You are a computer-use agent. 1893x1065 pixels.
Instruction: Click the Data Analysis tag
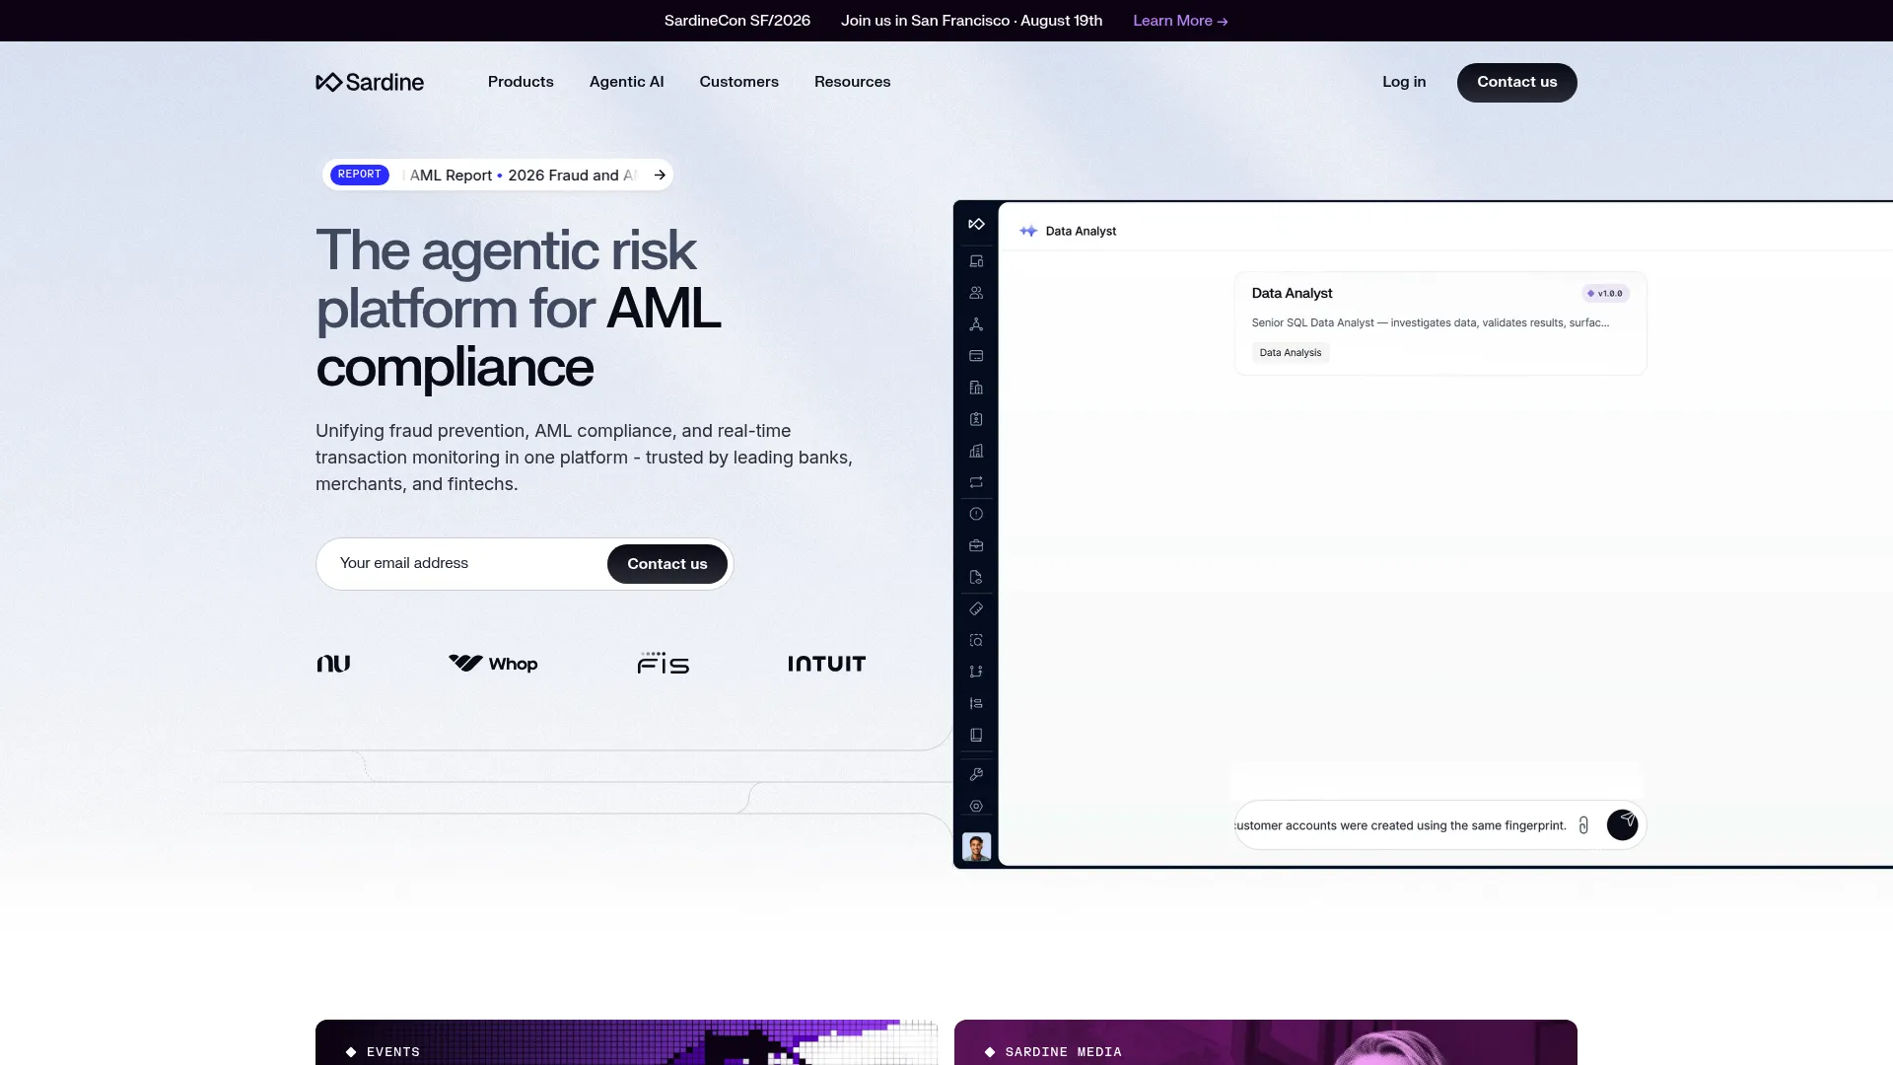pyautogui.click(x=1291, y=352)
